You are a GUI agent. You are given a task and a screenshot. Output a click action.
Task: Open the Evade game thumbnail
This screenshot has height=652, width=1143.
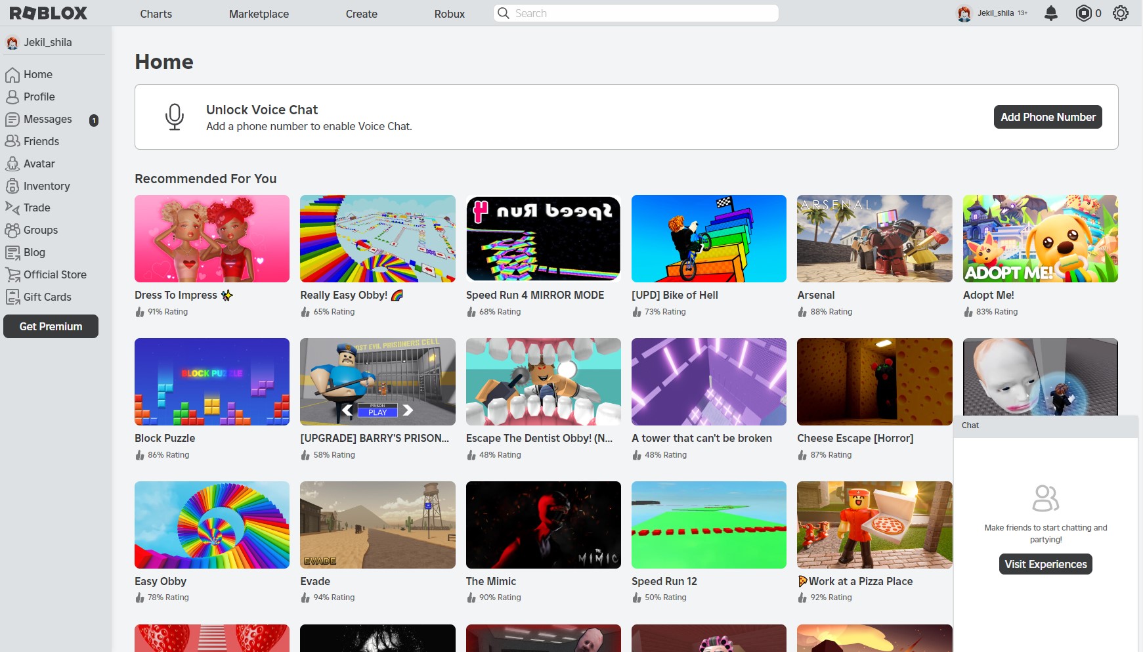[x=377, y=525]
